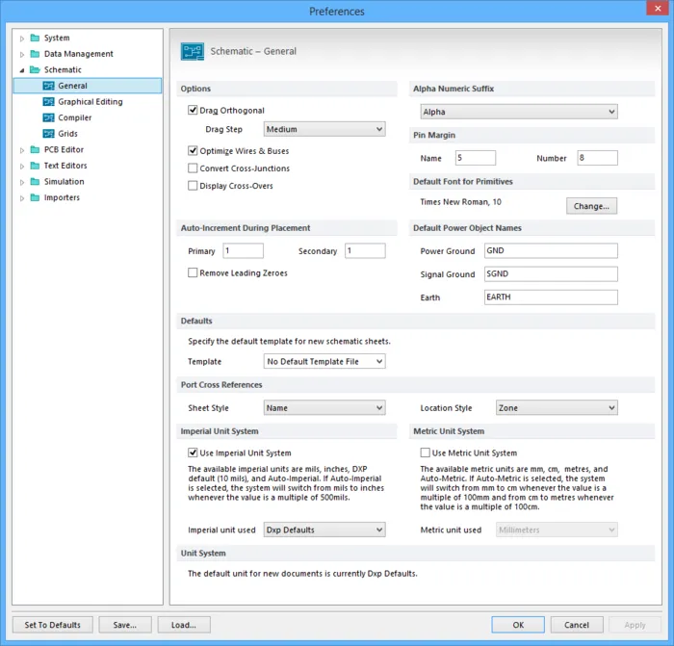Click the Compiler page icon
The width and height of the screenshot is (674, 646).
(x=48, y=117)
